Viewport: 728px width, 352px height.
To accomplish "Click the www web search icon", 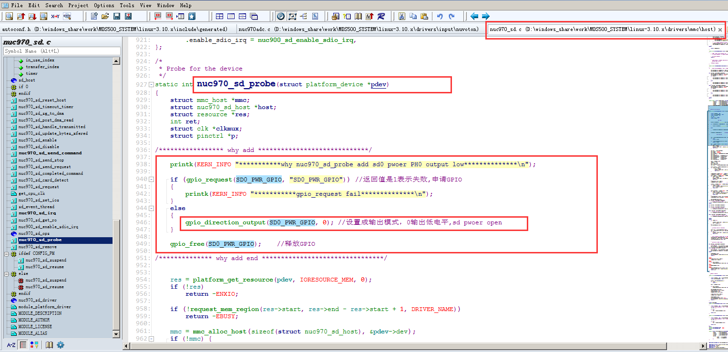I will click(67, 16).
